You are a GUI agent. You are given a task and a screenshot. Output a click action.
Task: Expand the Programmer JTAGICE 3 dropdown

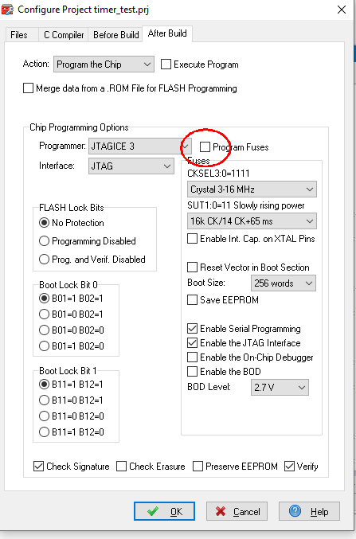click(139, 146)
